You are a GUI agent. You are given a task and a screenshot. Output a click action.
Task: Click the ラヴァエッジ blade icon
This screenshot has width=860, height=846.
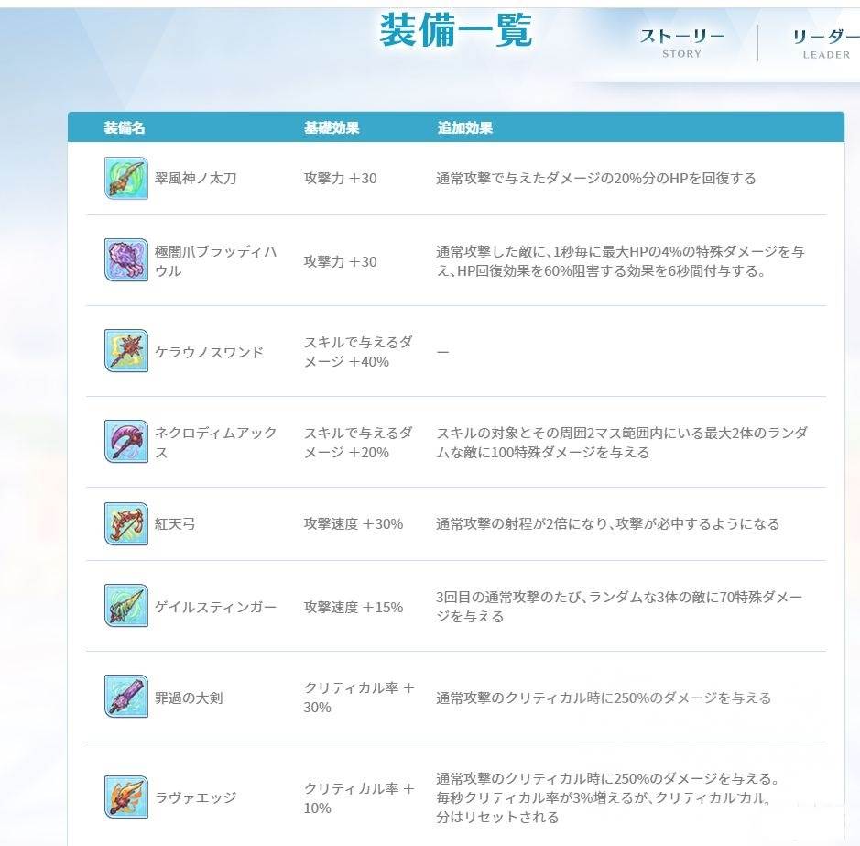coord(125,797)
